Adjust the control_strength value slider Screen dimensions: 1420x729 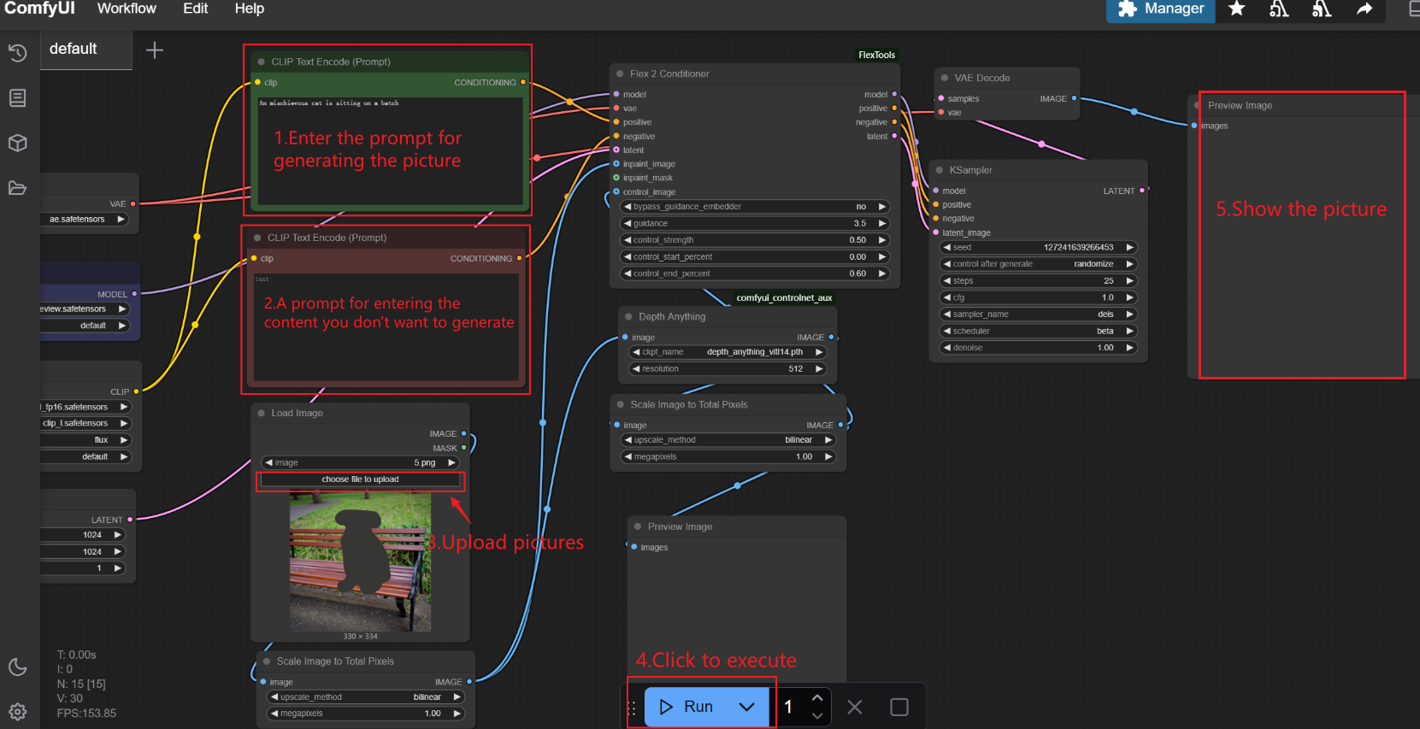pyautogui.click(x=753, y=240)
